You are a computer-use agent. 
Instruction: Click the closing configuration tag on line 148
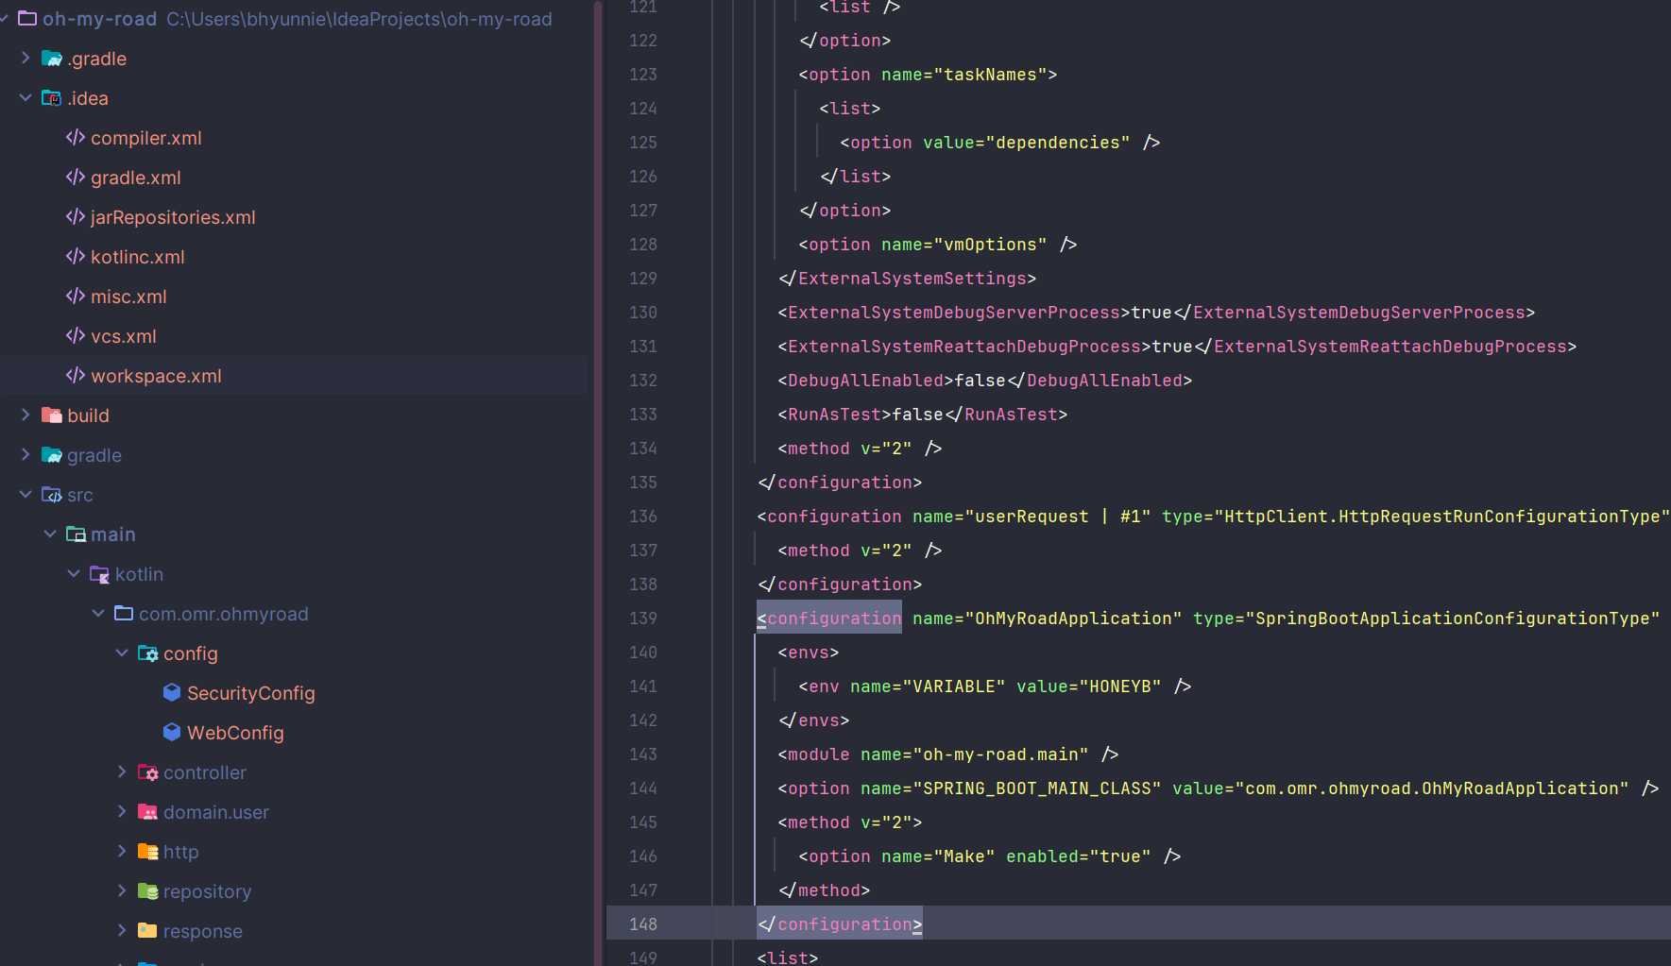pos(840,924)
